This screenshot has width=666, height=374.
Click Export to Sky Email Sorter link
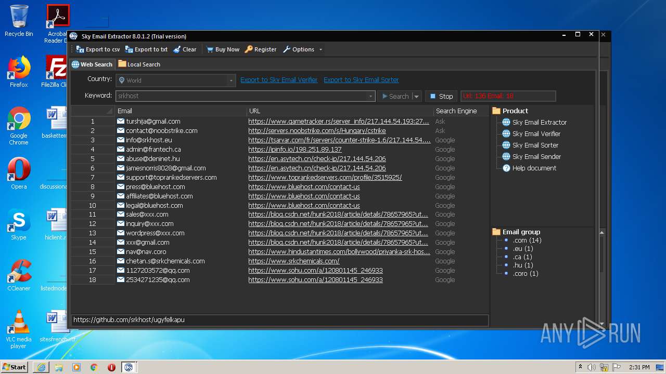[x=361, y=80]
